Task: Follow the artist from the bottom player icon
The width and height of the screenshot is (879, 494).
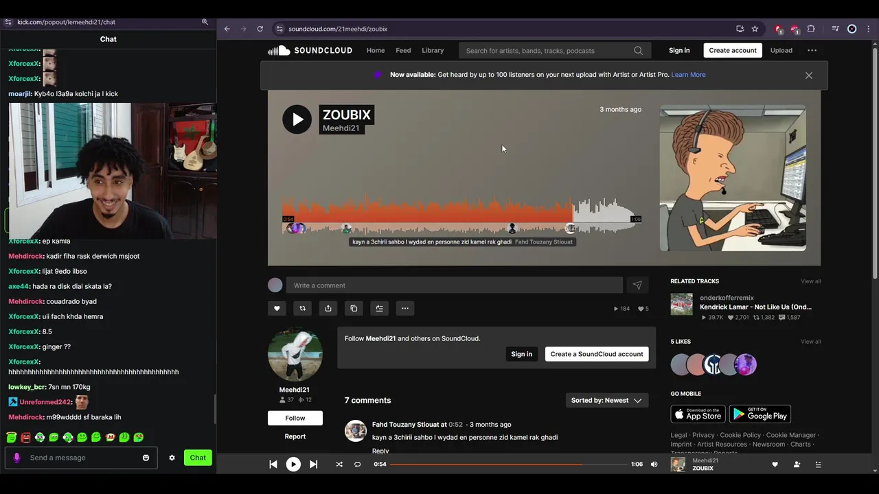Action: click(x=797, y=464)
